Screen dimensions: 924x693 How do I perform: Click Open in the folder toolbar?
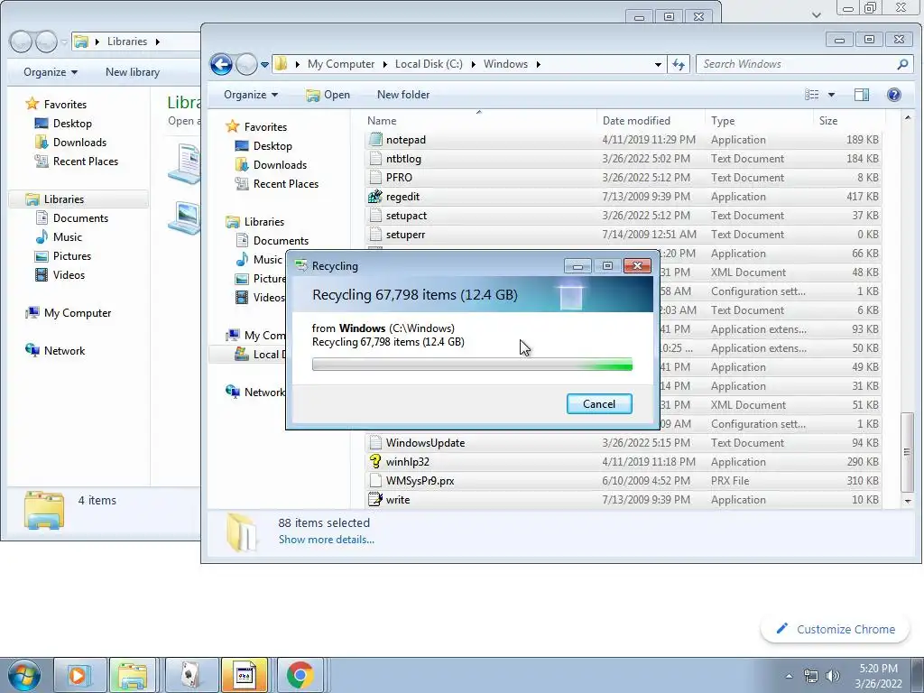tap(328, 95)
